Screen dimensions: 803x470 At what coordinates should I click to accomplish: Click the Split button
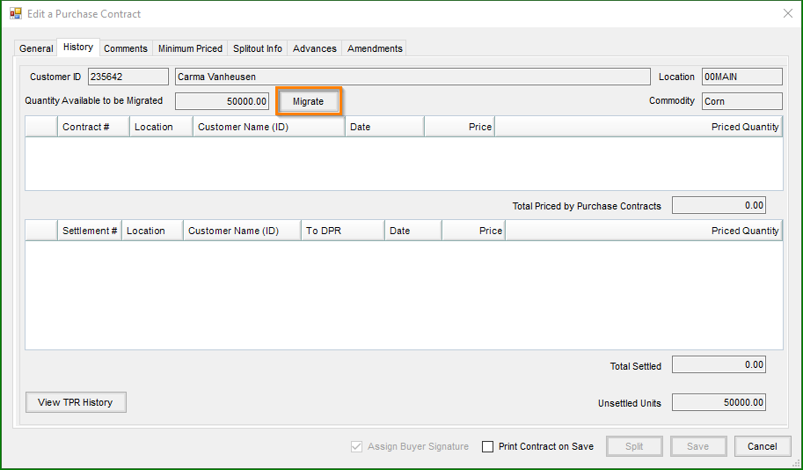tap(634, 446)
